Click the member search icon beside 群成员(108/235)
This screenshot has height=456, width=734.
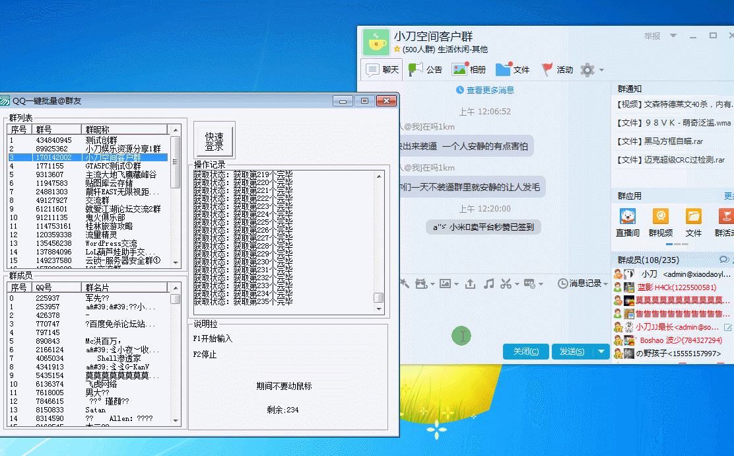coord(723,260)
